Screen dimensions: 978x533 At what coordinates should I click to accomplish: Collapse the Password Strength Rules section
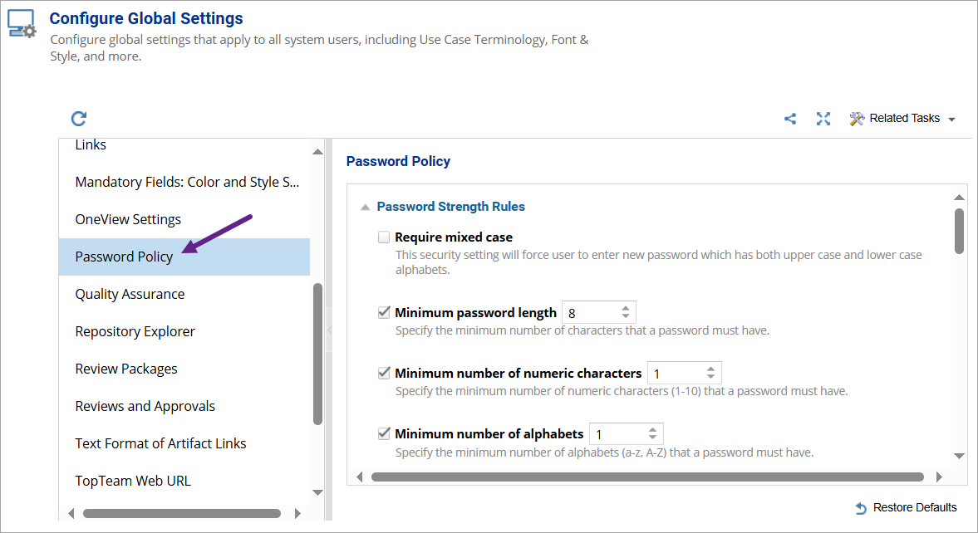point(365,207)
